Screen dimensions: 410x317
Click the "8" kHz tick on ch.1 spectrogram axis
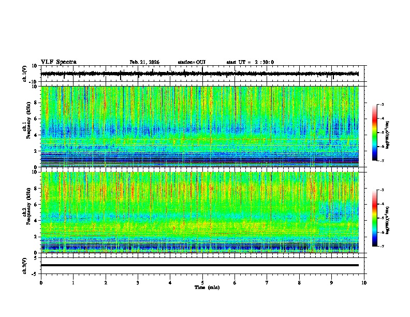coord(36,103)
